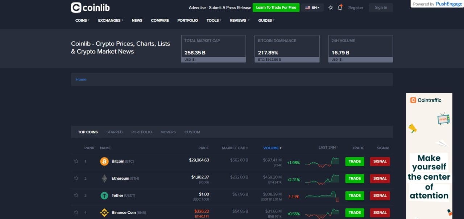
Task: Expand the Exchanges menu
Action: (111, 20)
